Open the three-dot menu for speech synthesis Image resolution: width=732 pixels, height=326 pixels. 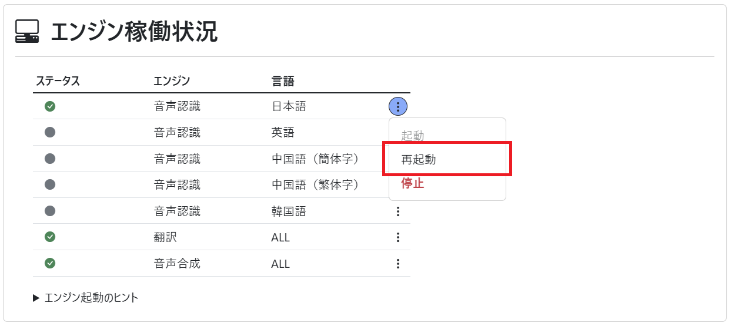pyautogui.click(x=398, y=264)
